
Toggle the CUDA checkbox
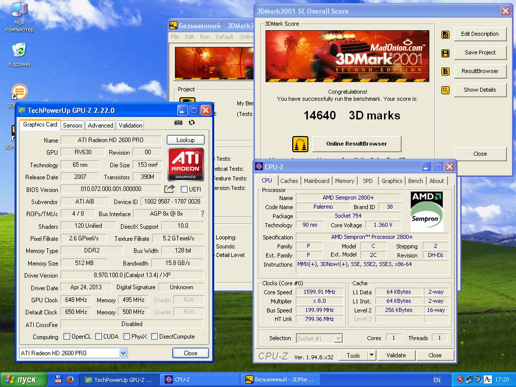click(98, 336)
